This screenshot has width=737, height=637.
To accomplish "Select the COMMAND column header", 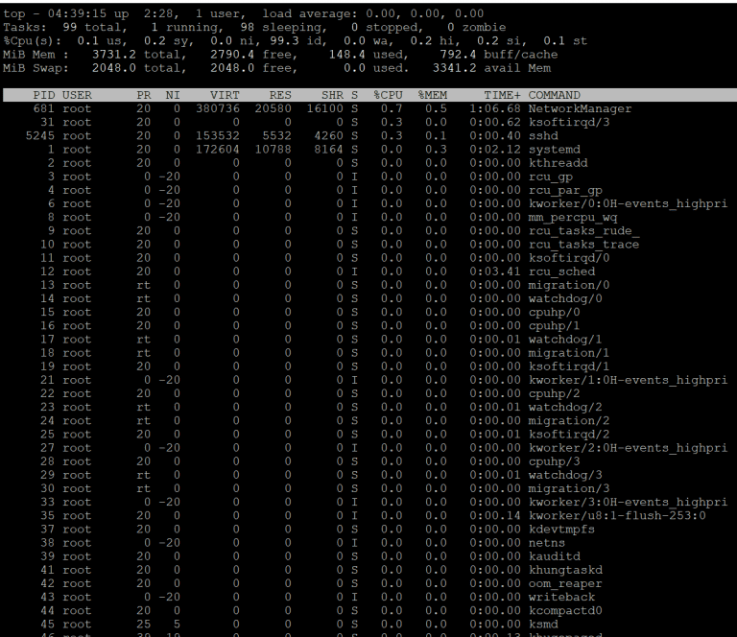I will 554,95.
